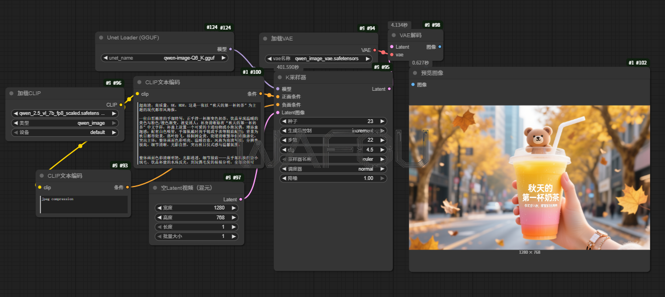Open the 类型 qwen_image combo box
Image resolution: width=665 pixels, height=297 pixels.
coord(65,123)
